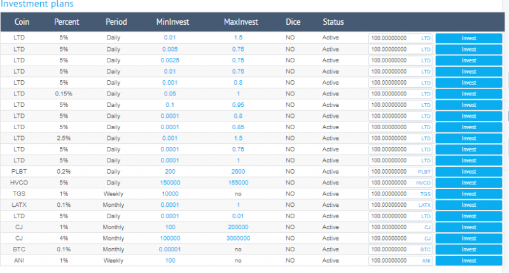Invest in LTD plan with MaxInvest 0.85
The width and height of the screenshot is (509, 273).
(469, 127)
